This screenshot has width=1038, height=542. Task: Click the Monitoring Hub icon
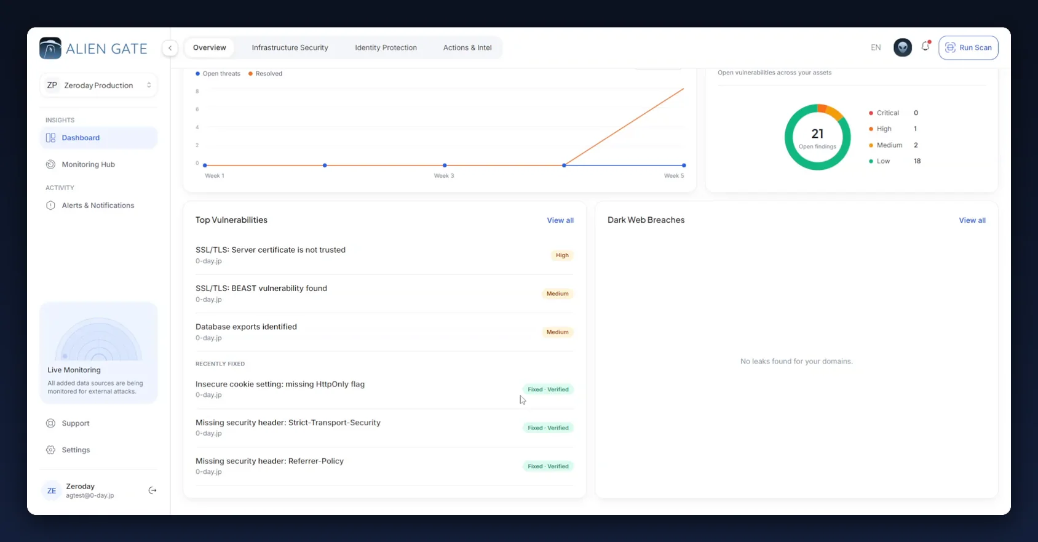point(51,164)
